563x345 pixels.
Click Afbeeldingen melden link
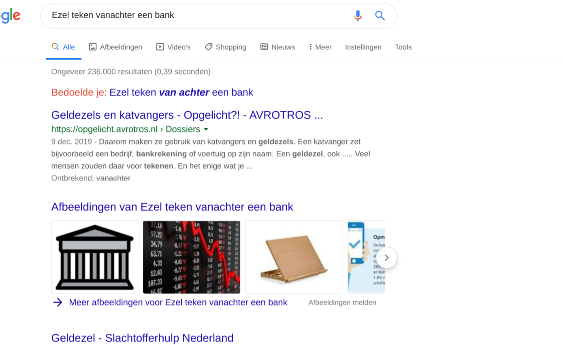click(x=342, y=302)
